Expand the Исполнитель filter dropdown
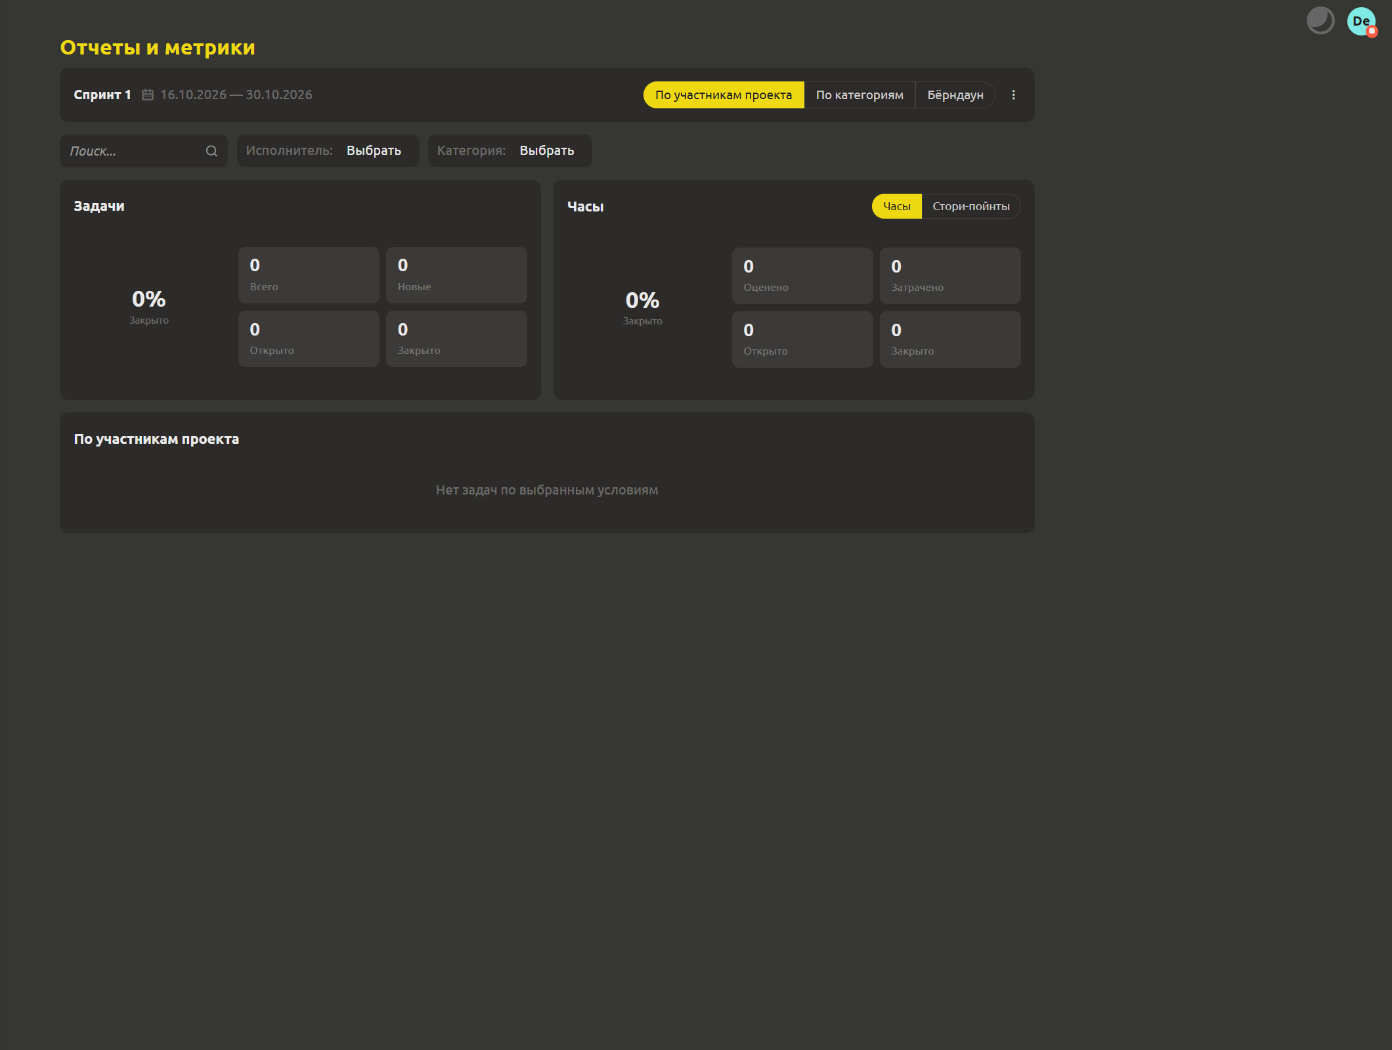Image resolution: width=1392 pixels, height=1050 pixels. point(328,150)
